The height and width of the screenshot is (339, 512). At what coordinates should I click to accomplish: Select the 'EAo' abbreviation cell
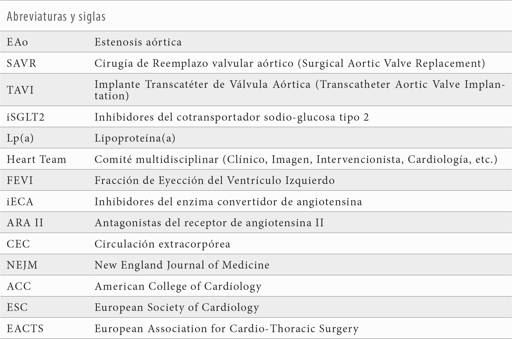point(17,42)
